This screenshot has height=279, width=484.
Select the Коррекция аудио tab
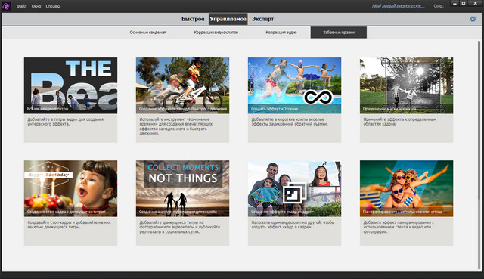pos(281,33)
